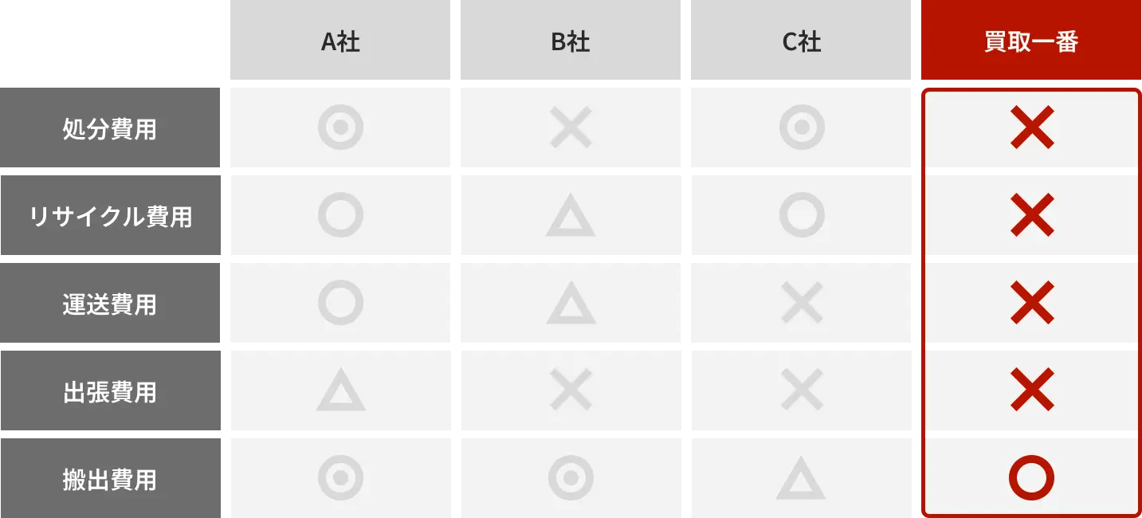This screenshot has height=518, width=1142.
Task: Click the 運送費用 row label
Action: coord(110,304)
